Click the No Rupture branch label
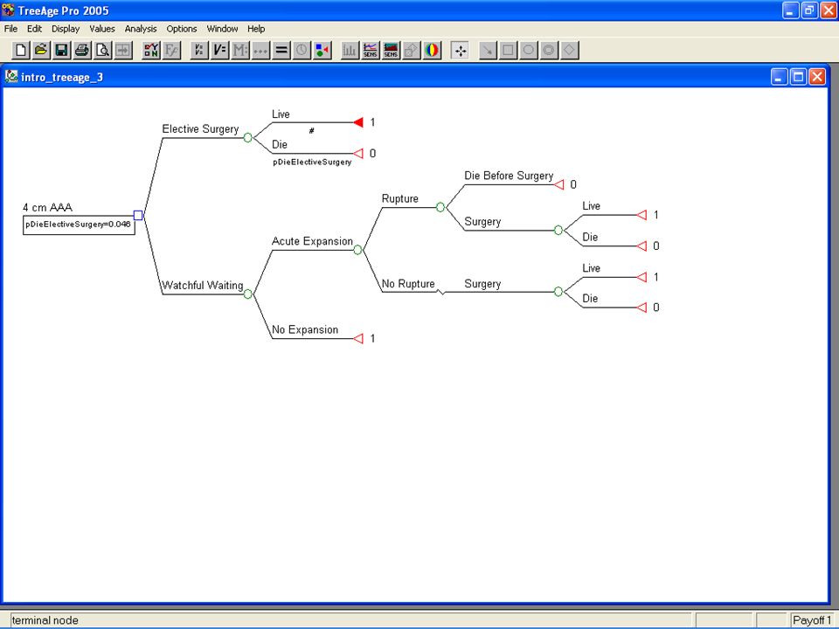The height and width of the screenshot is (629, 839). point(408,284)
